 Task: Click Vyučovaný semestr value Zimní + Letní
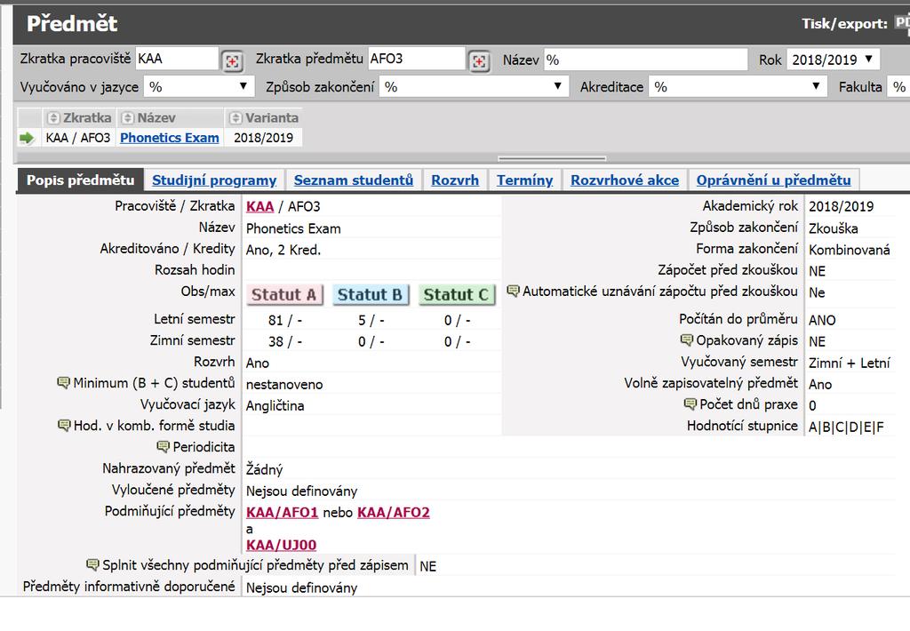click(849, 363)
